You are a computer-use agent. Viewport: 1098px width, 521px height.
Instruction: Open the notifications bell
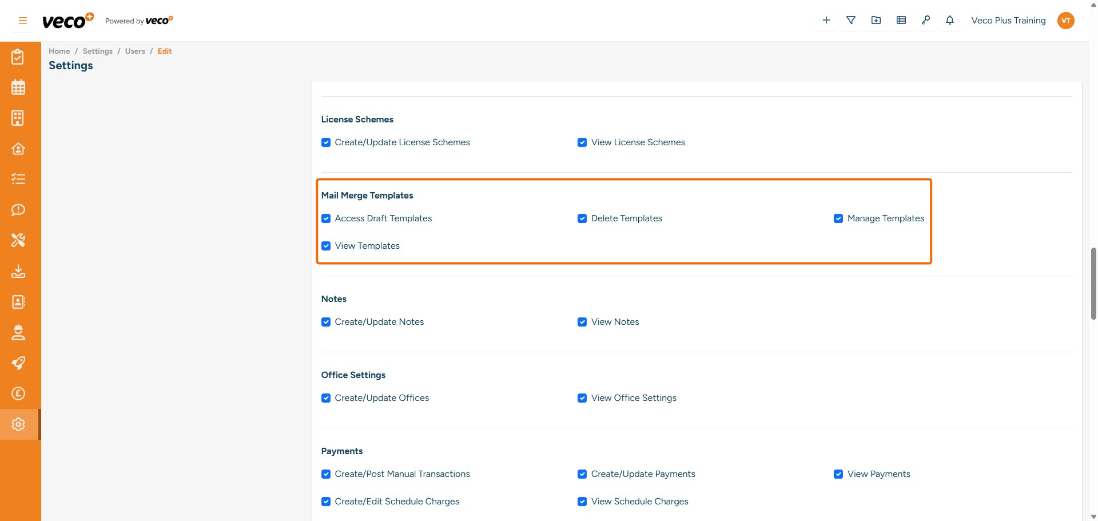[x=950, y=20]
